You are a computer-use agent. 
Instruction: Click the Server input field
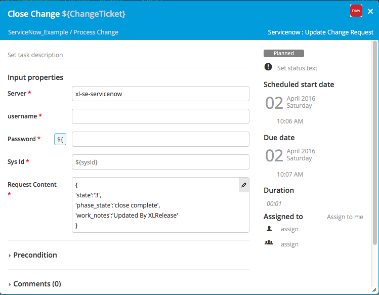point(160,94)
